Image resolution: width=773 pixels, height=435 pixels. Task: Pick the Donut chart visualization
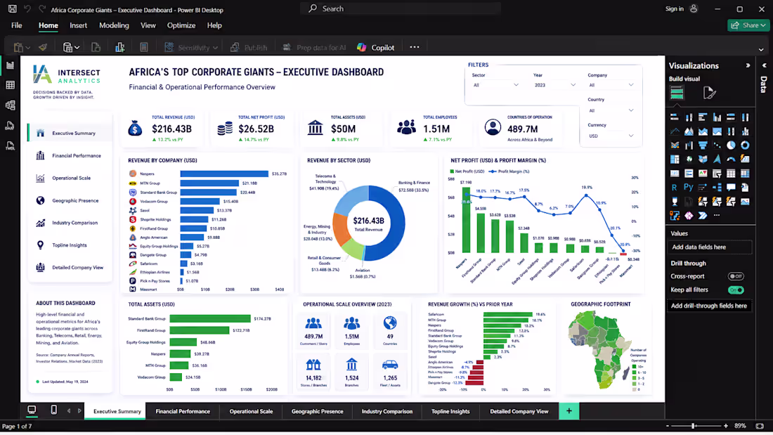pos(745,145)
